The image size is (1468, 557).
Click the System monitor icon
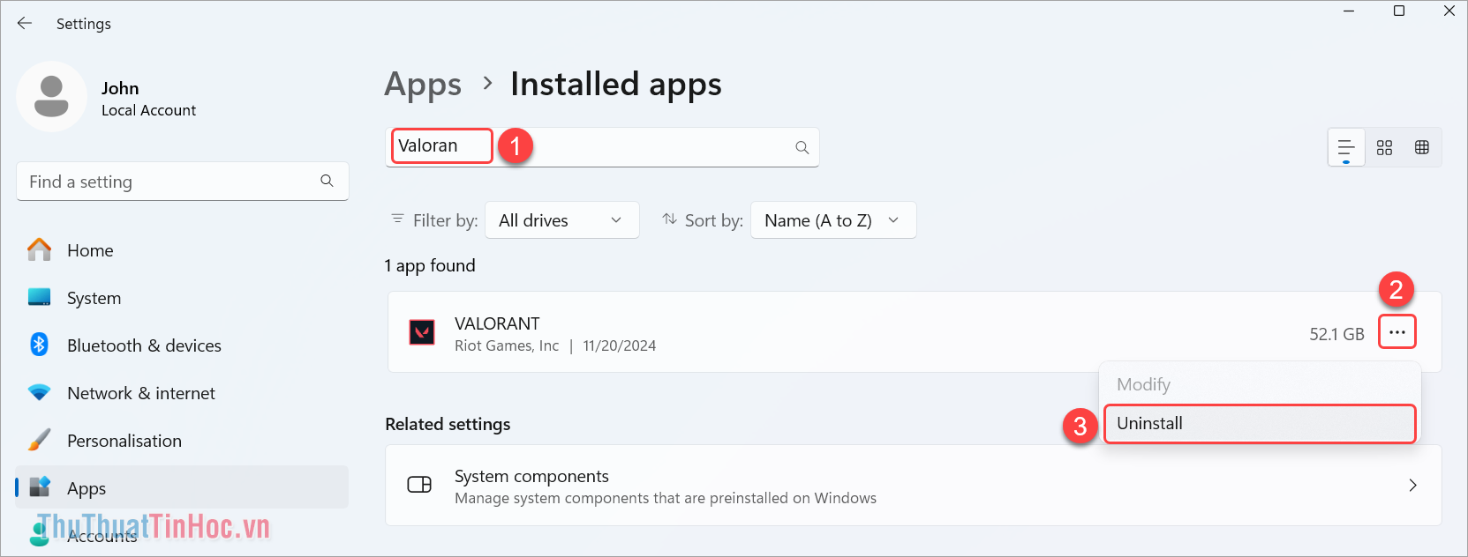[39, 298]
